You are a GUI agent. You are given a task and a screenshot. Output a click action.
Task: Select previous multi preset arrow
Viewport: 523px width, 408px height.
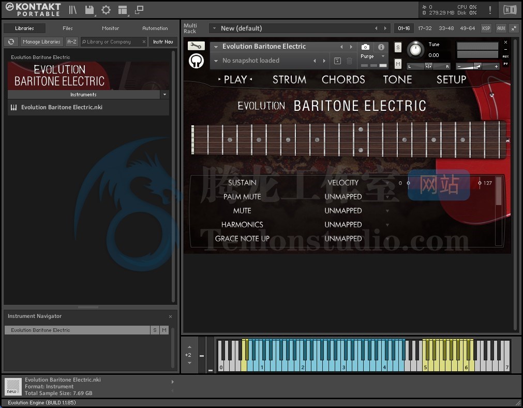click(x=376, y=28)
